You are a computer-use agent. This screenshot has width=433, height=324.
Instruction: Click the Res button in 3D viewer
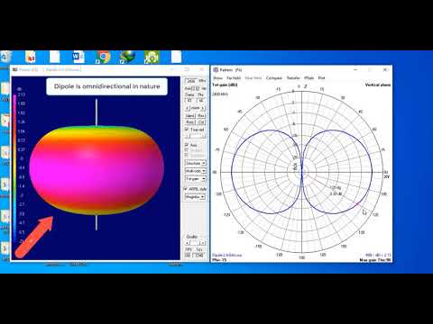201,116
